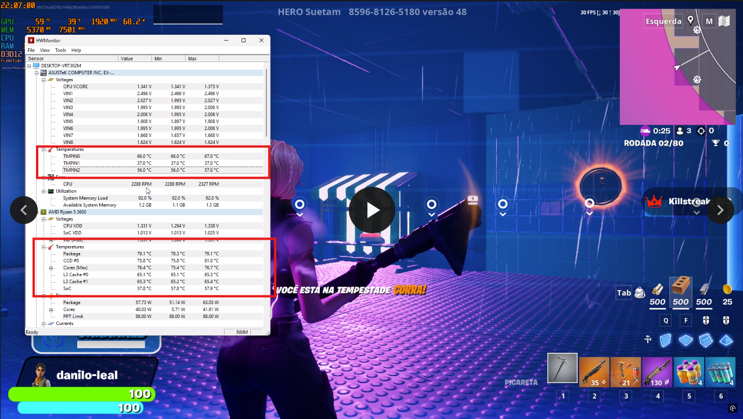The image size is (743, 419).
Task: Click the HWMonitor title bar app icon
Action: [31, 40]
